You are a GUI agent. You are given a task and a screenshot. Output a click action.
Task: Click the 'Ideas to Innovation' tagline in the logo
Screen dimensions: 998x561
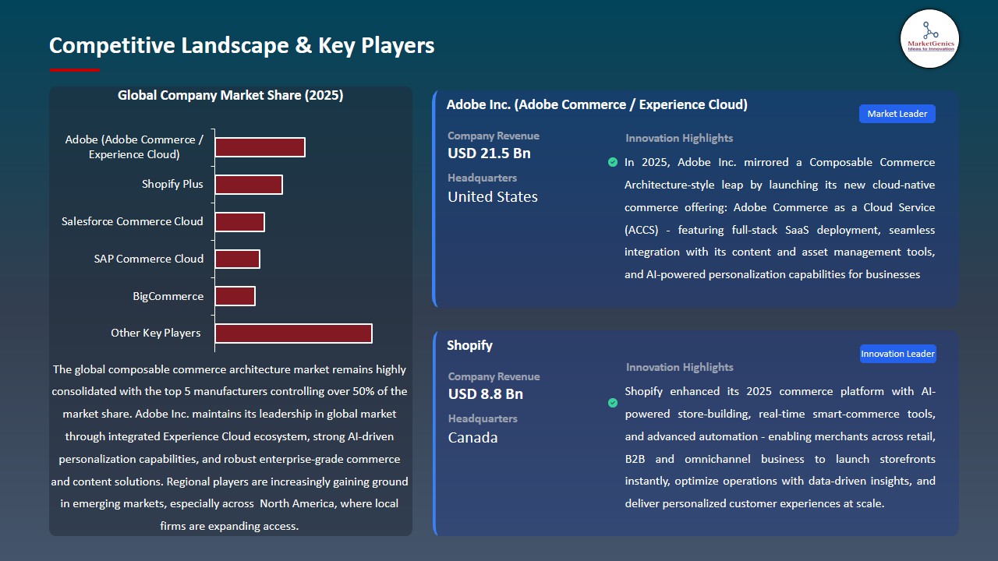929,48
